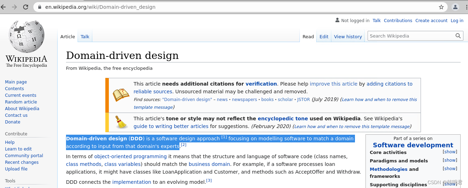Go back using the browser back arrow
The width and height of the screenshot is (468, 188).
(x=4, y=7)
